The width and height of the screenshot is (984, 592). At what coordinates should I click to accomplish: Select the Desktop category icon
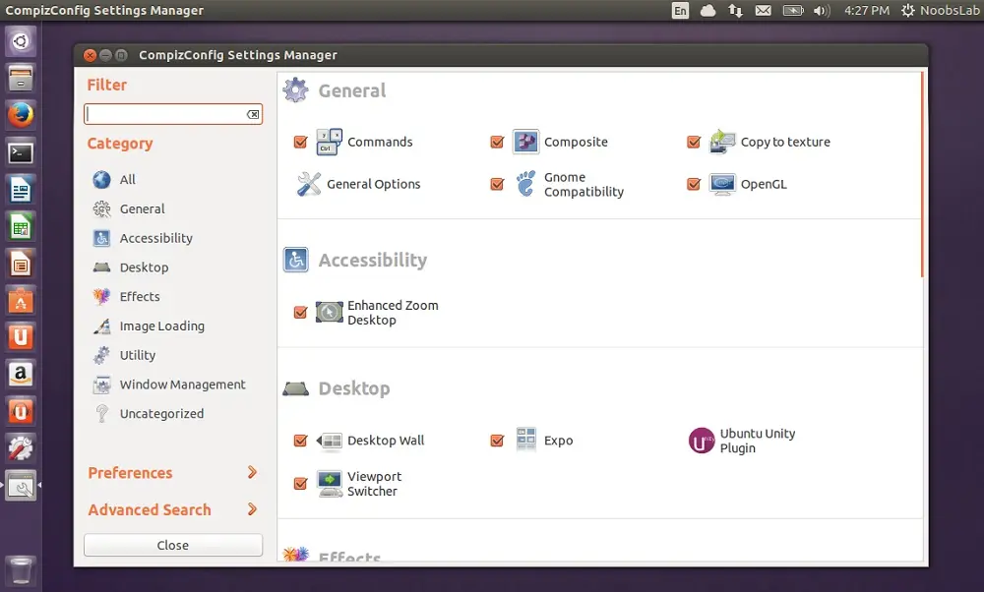101,267
